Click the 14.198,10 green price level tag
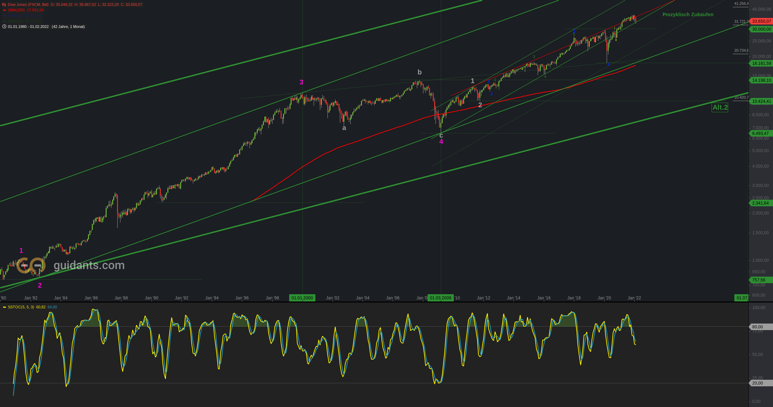 761,80
